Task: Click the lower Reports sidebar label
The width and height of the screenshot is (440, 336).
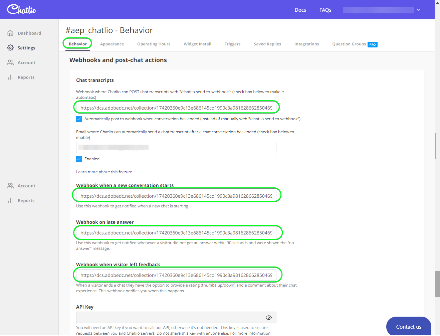Action: coord(26,200)
